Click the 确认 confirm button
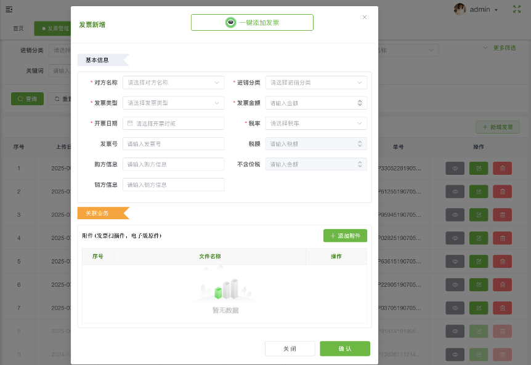 [x=344, y=348]
